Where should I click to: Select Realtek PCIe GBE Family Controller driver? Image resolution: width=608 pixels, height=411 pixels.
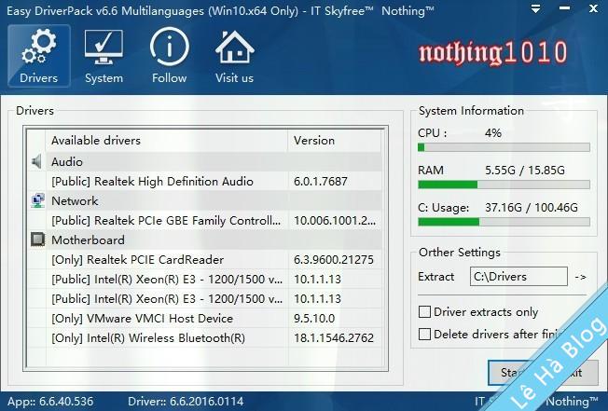coord(205,221)
